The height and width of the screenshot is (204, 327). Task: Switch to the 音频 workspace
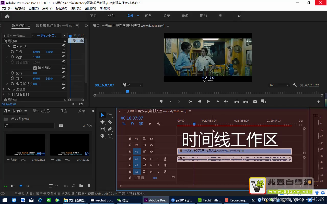(185, 16)
